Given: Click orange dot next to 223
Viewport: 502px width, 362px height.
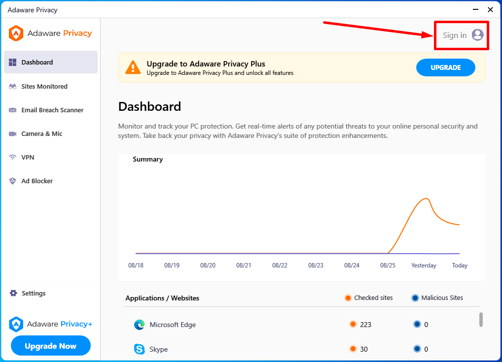Looking at the screenshot, I should pos(353,324).
